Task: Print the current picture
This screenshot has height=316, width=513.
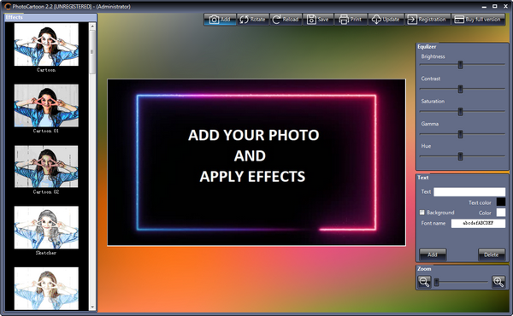Action: point(351,20)
